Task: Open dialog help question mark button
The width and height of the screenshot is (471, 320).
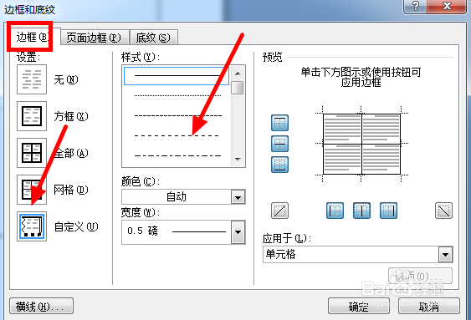Action: click(x=416, y=6)
